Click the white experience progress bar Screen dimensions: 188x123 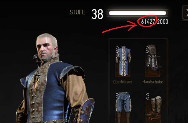(x=137, y=13)
